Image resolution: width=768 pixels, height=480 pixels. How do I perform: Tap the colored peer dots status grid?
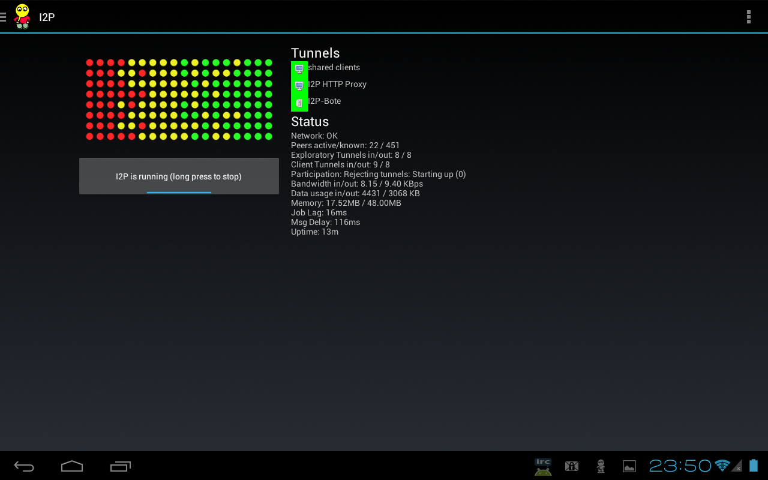click(179, 100)
